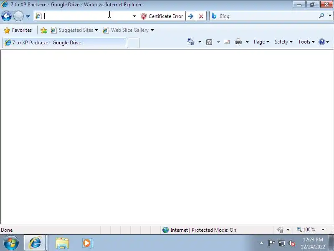Expand the Print options dropdown arrow
Viewport: 334px width, 251px height.
tap(247, 42)
